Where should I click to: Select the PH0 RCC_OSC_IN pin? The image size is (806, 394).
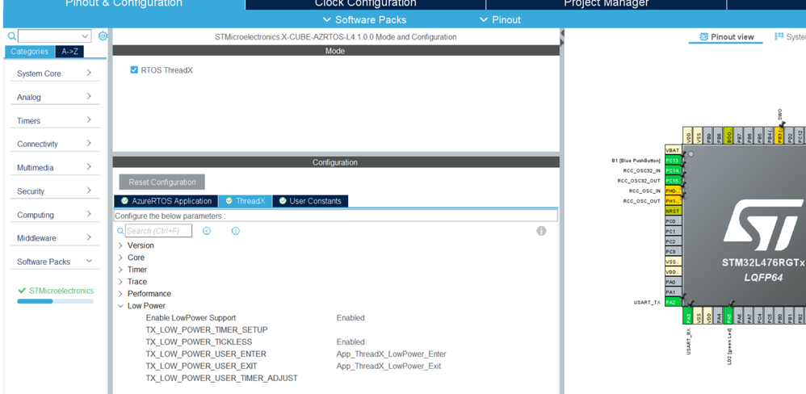point(674,191)
